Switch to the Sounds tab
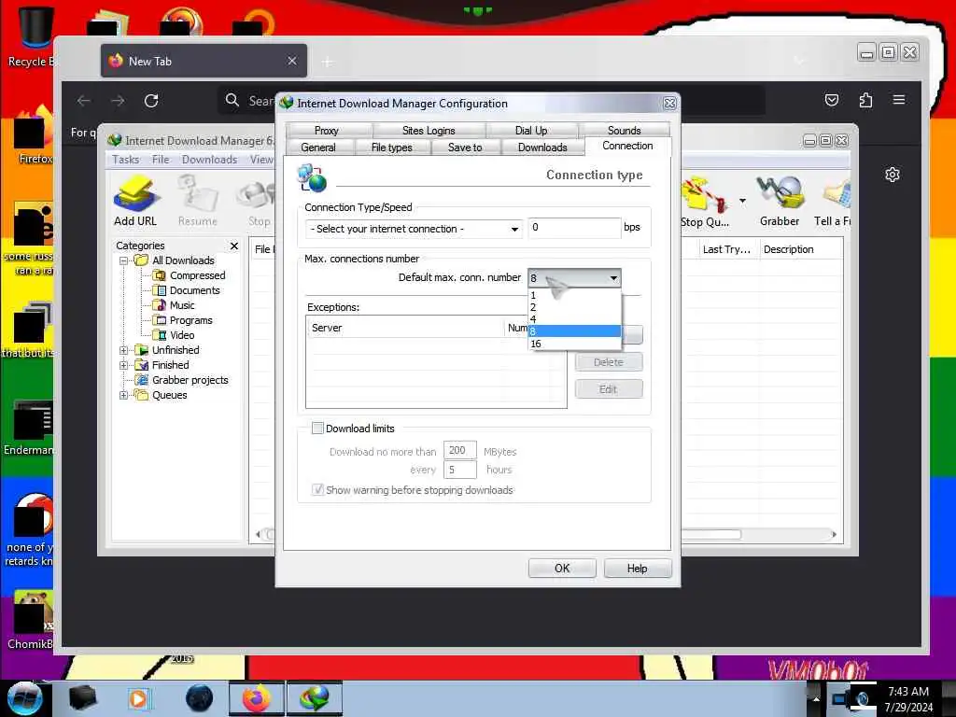956x717 pixels. click(x=625, y=131)
